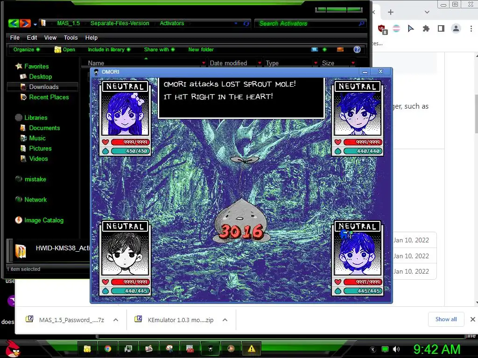The width and height of the screenshot is (478, 358).
Task: Open Explorer help via the question mark icon
Action: pyautogui.click(x=357, y=49)
